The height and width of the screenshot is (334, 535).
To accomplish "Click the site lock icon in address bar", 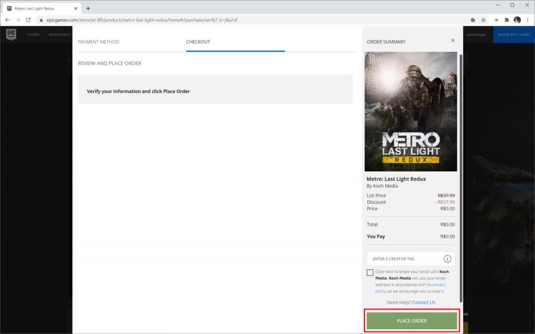I will (x=41, y=20).
